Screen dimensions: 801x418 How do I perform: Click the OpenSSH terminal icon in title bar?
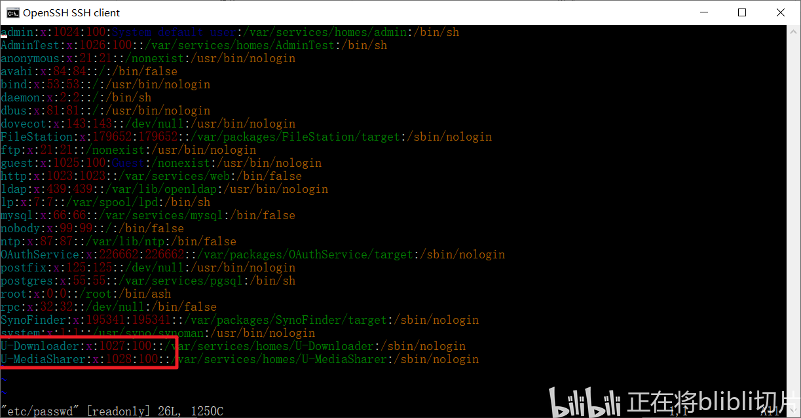(x=12, y=12)
